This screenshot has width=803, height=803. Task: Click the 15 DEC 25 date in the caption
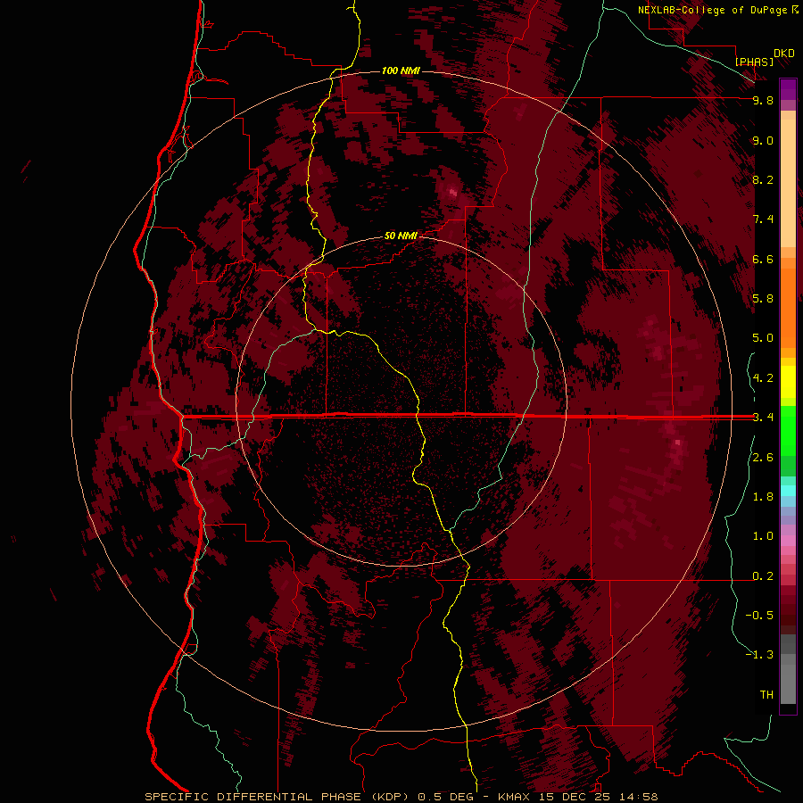[575, 797]
